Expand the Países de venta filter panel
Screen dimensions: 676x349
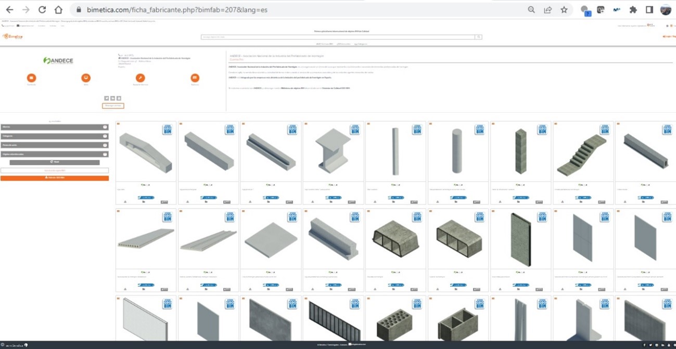click(55, 145)
